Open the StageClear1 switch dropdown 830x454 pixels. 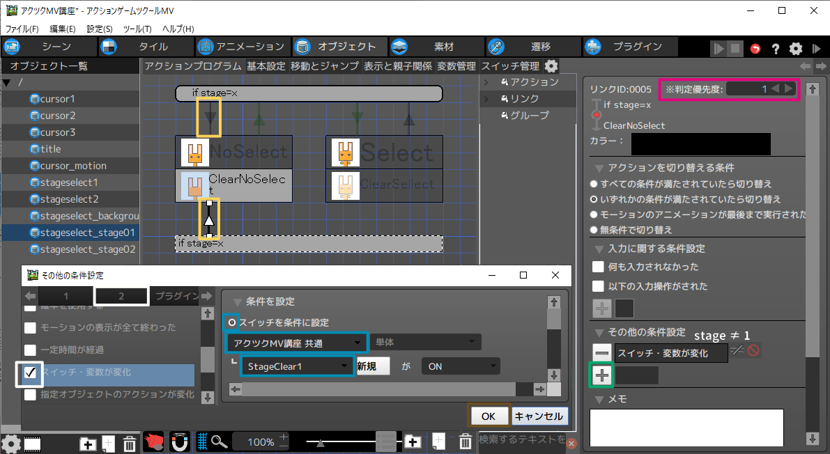298,366
